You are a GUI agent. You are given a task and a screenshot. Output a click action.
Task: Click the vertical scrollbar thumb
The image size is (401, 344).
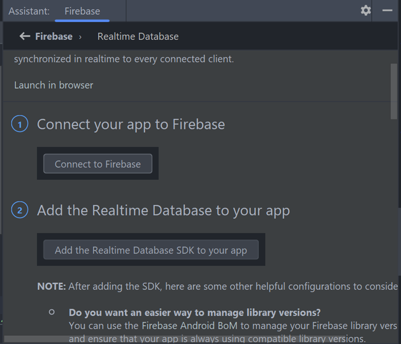click(394, 91)
